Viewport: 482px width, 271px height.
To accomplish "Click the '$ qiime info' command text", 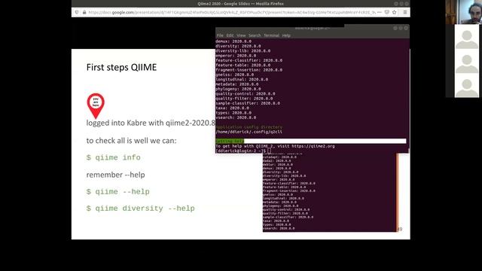I will pyautogui.click(x=114, y=157).
